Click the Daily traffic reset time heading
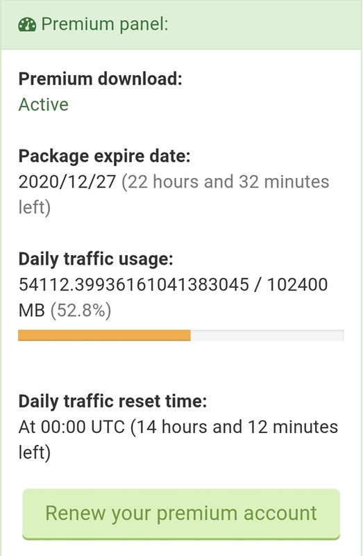Image resolution: width=363 pixels, height=556 pixels. click(x=112, y=402)
